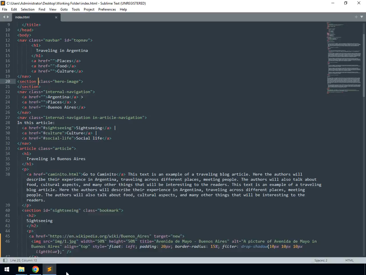This screenshot has width=366, height=275.
Task: Open the Goto menu
Action: coord(64,9)
